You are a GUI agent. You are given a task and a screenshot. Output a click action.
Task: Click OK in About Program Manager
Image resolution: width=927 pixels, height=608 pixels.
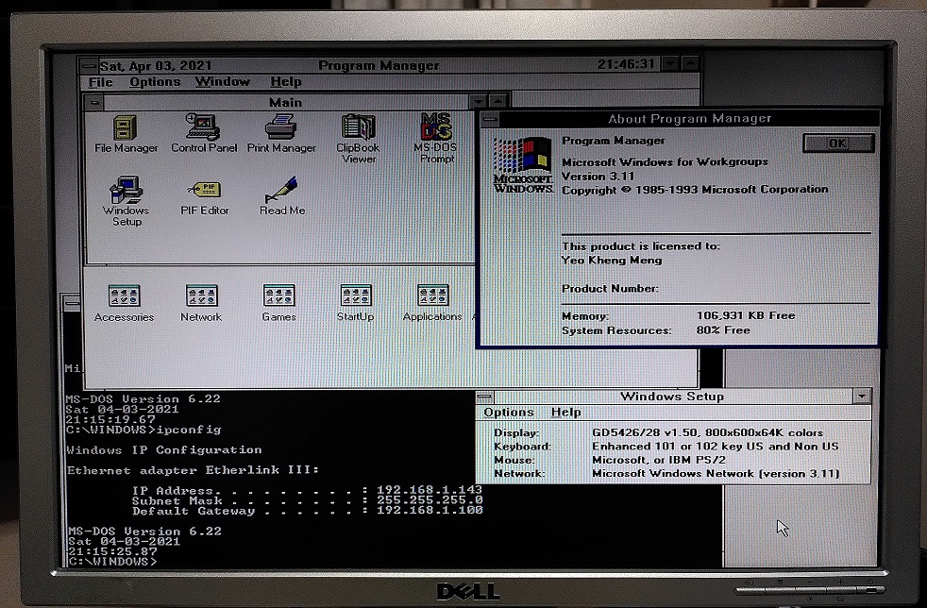837,144
